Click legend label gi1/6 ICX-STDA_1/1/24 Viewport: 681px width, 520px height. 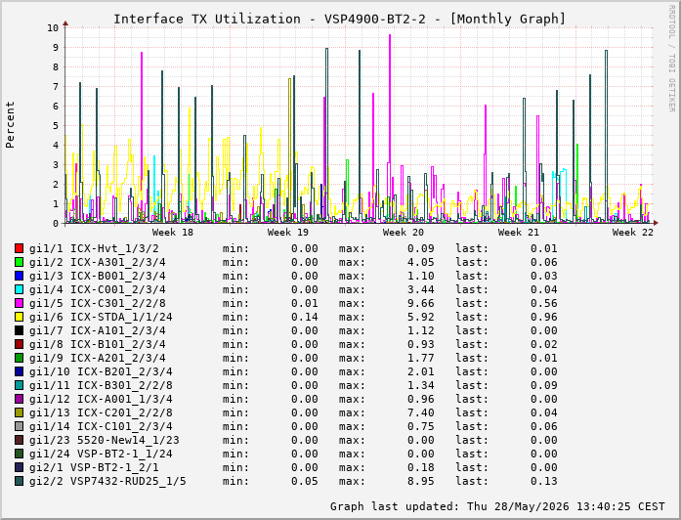coord(101,317)
